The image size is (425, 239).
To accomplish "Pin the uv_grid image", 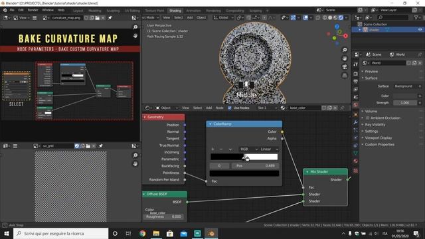I will pos(100,146).
